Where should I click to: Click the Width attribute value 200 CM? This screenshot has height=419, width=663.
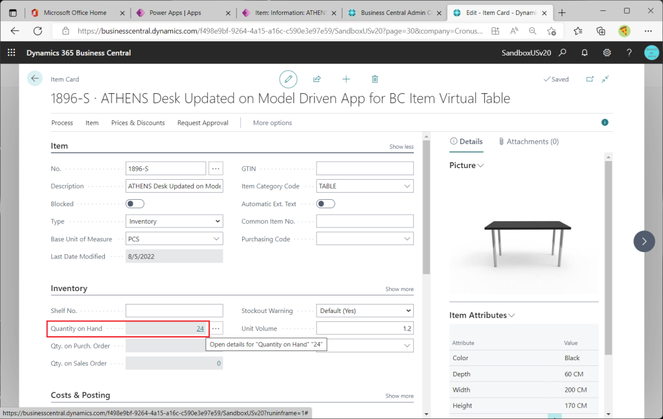coord(576,389)
